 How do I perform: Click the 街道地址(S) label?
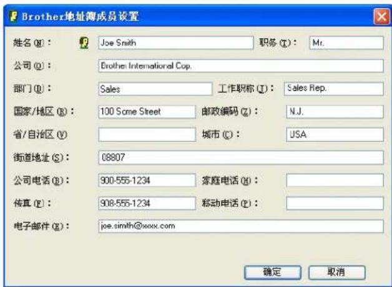(41, 158)
